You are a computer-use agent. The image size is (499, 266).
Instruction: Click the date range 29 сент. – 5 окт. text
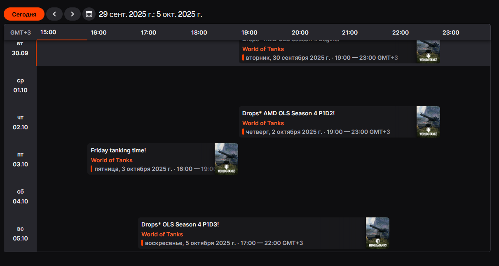(150, 14)
